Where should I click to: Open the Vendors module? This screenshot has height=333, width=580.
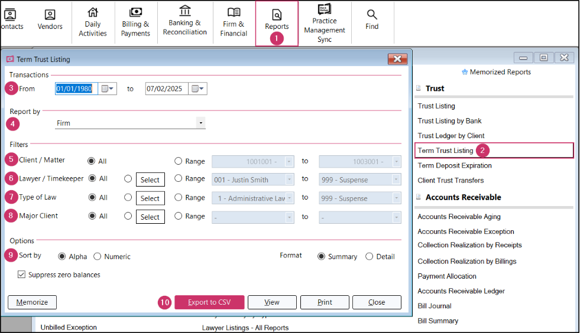pyautogui.click(x=50, y=20)
